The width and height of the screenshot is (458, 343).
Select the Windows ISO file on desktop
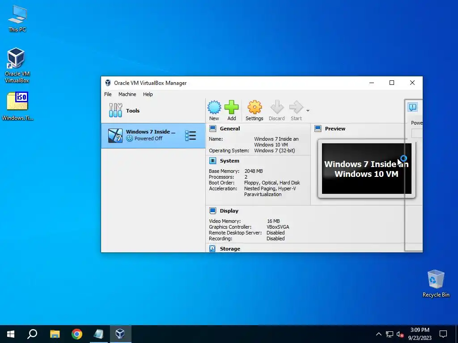pyautogui.click(x=17, y=106)
